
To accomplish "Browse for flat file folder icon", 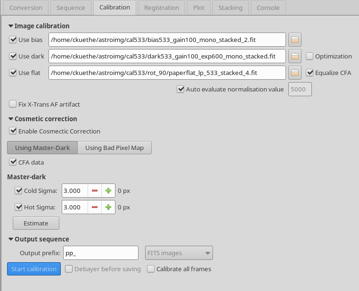I will point(294,73).
